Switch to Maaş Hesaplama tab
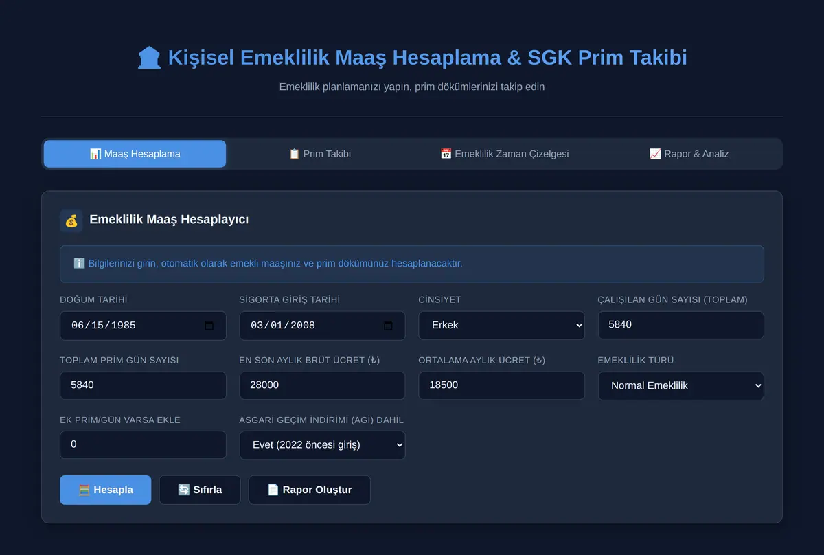Screen dimensions: 824x555 point(135,154)
